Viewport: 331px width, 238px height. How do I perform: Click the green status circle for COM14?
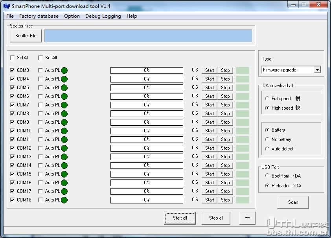pyautogui.click(x=64, y=165)
